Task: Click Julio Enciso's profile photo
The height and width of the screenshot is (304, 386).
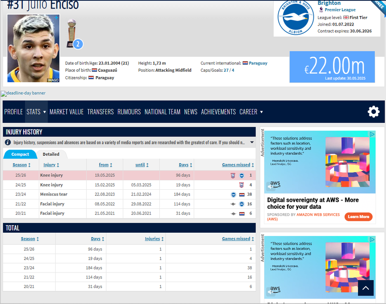Action: click(x=34, y=48)
